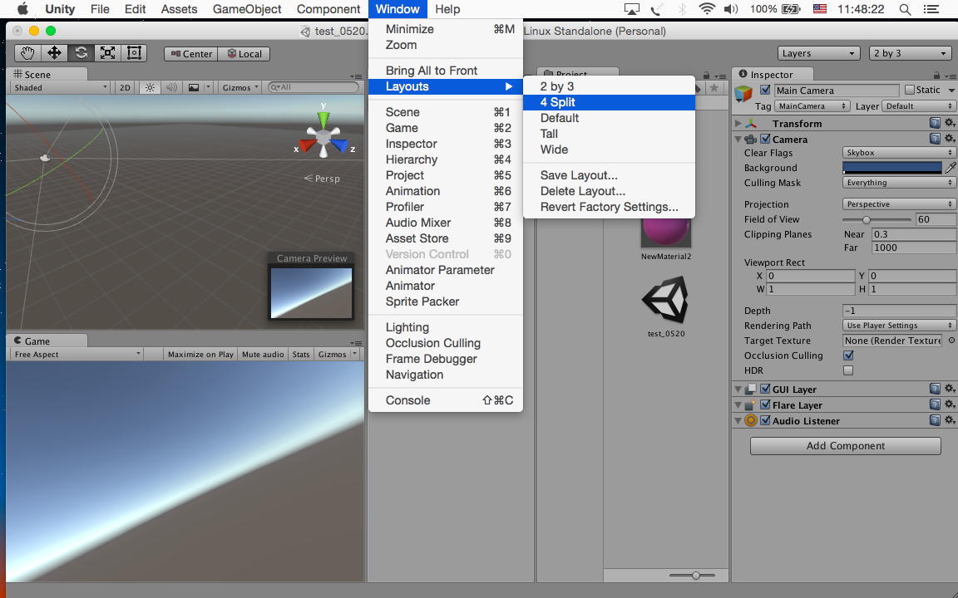Disable the Camera component checkbox
This screenshot has width=958, height=598.
point(765,140)
